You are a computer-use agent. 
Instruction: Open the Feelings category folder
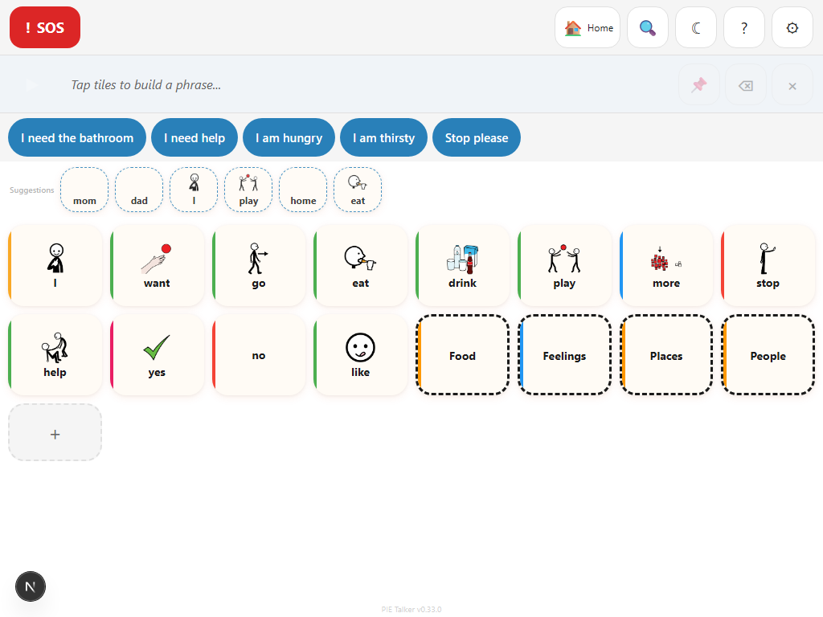[564, 355]
